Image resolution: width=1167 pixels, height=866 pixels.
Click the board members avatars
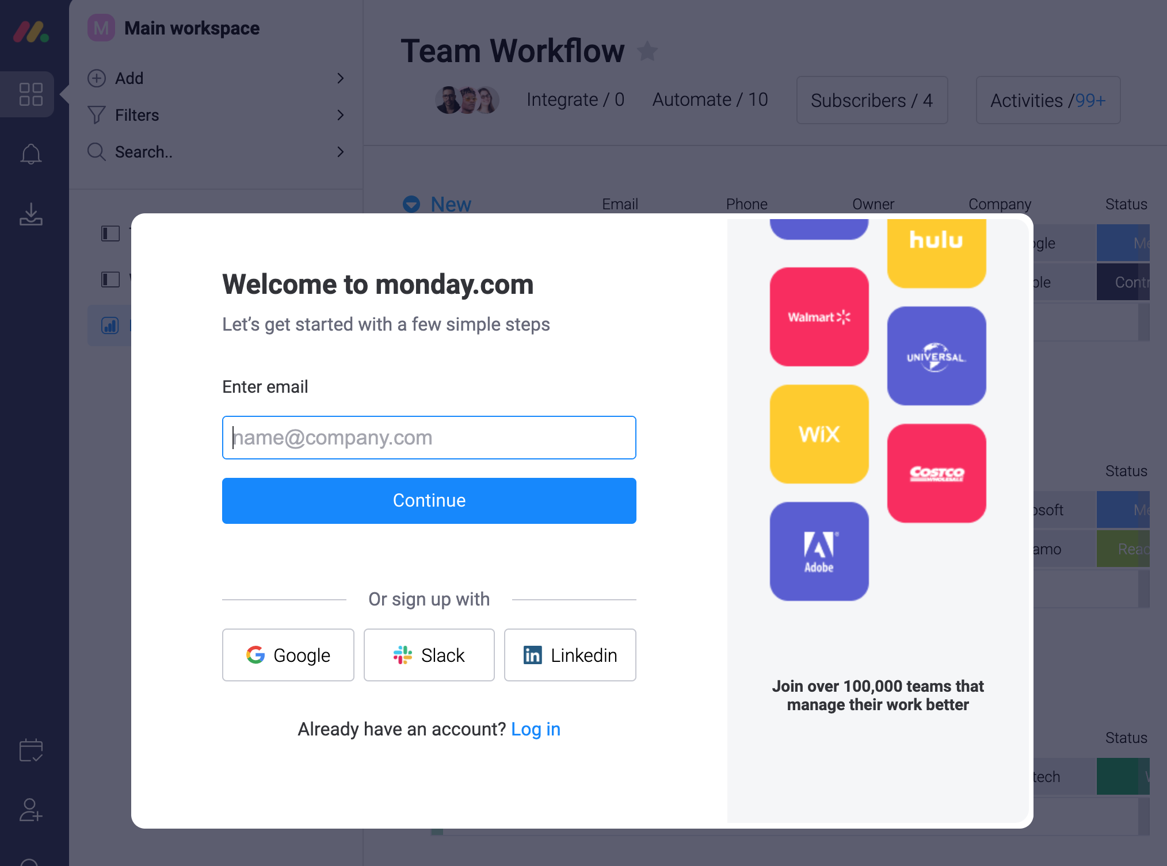click(467, 100)
